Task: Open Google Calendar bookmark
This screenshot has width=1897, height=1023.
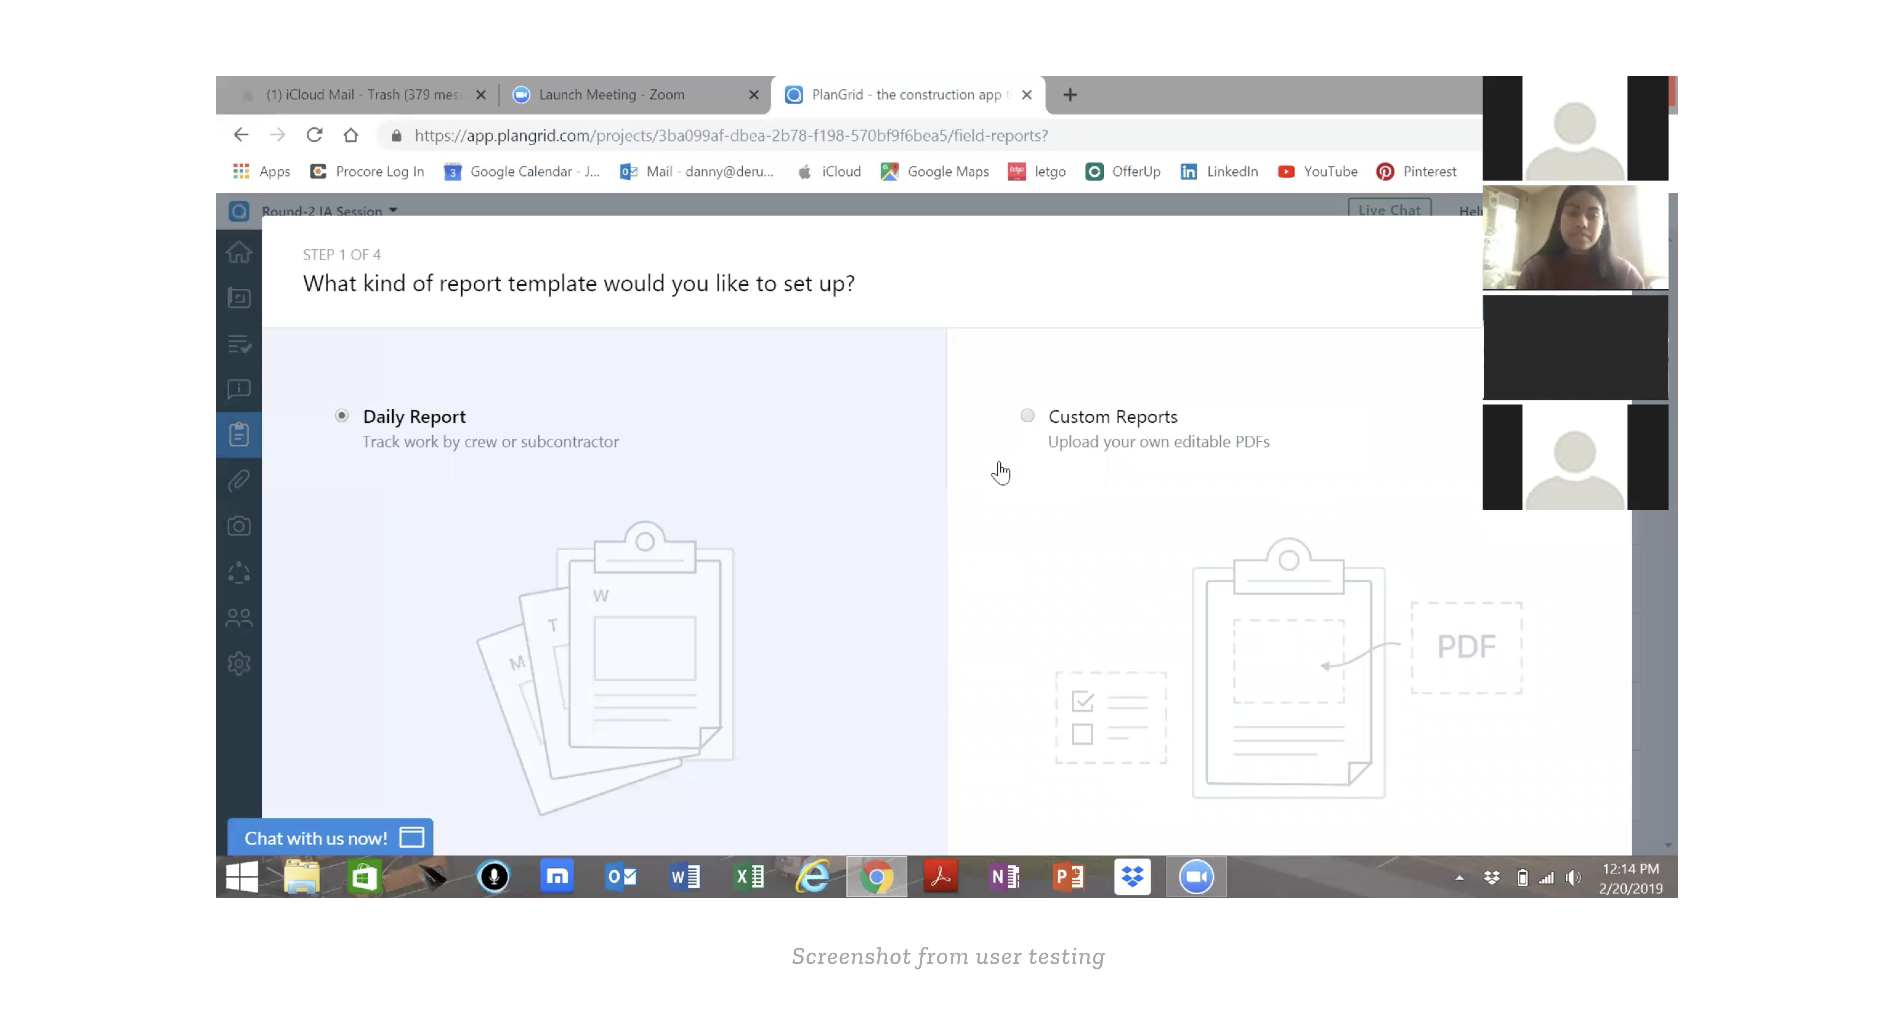Action: pyautogui.click(x=522, y=171)
